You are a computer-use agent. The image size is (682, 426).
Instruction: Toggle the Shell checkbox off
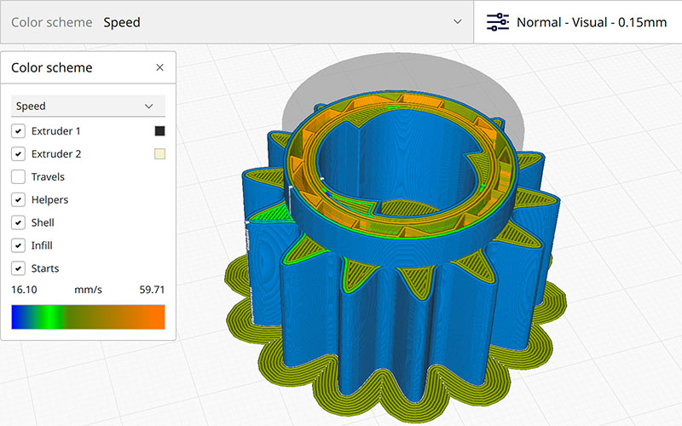[18, 222]
